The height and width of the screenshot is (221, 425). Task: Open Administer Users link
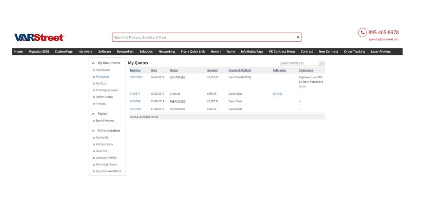click(x=106, y=164)
